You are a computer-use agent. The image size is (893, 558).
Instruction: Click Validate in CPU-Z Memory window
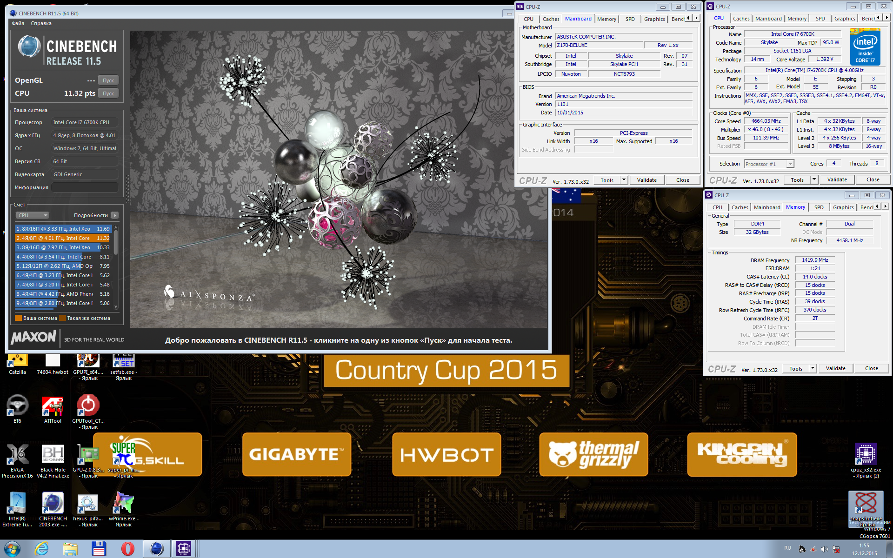835,368
